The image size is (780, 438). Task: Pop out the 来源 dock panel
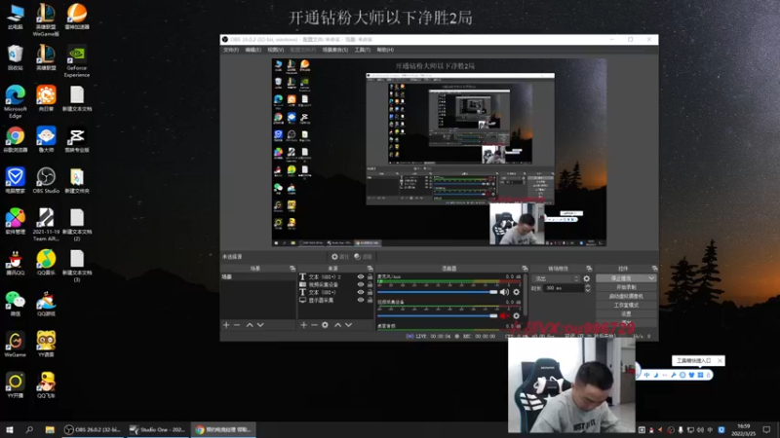tap(370, 269)
